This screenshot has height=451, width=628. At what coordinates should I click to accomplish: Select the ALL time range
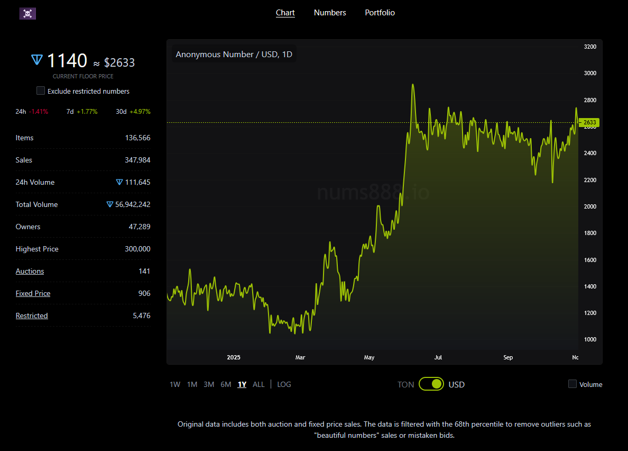point(258,384)
